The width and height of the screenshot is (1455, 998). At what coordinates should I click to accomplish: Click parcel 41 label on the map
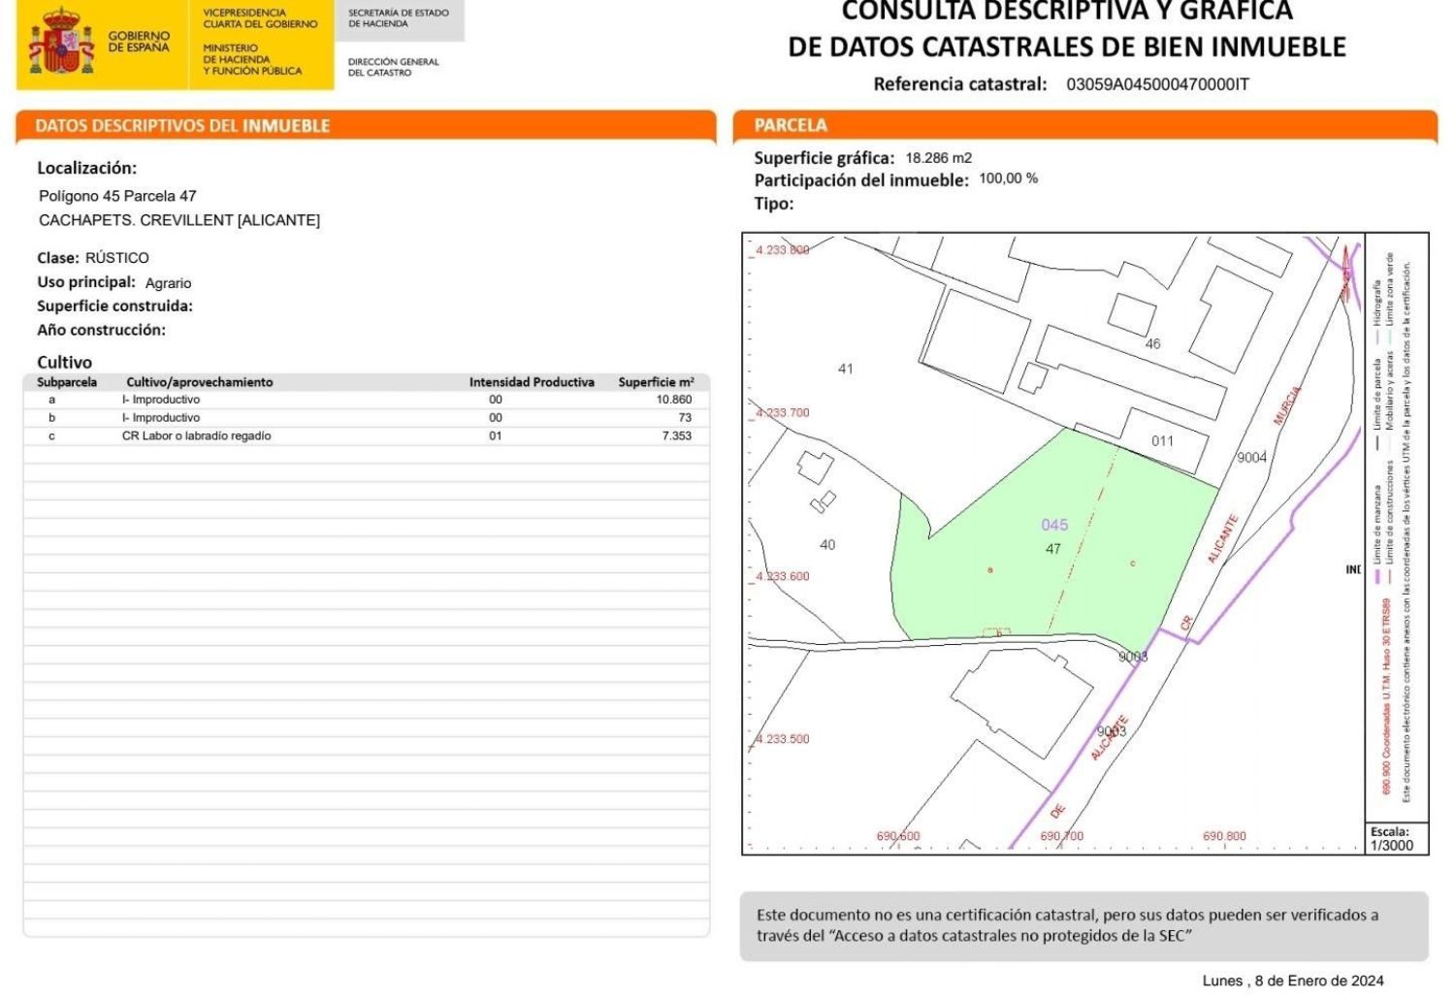[845, 369]
